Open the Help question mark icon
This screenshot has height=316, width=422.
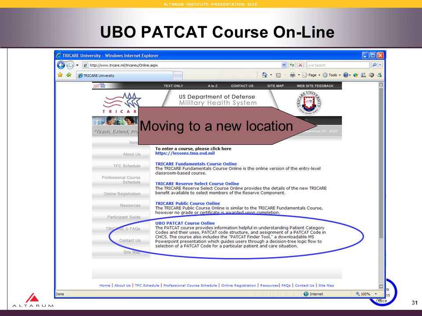pyautogui.click(x=346, y=75)
